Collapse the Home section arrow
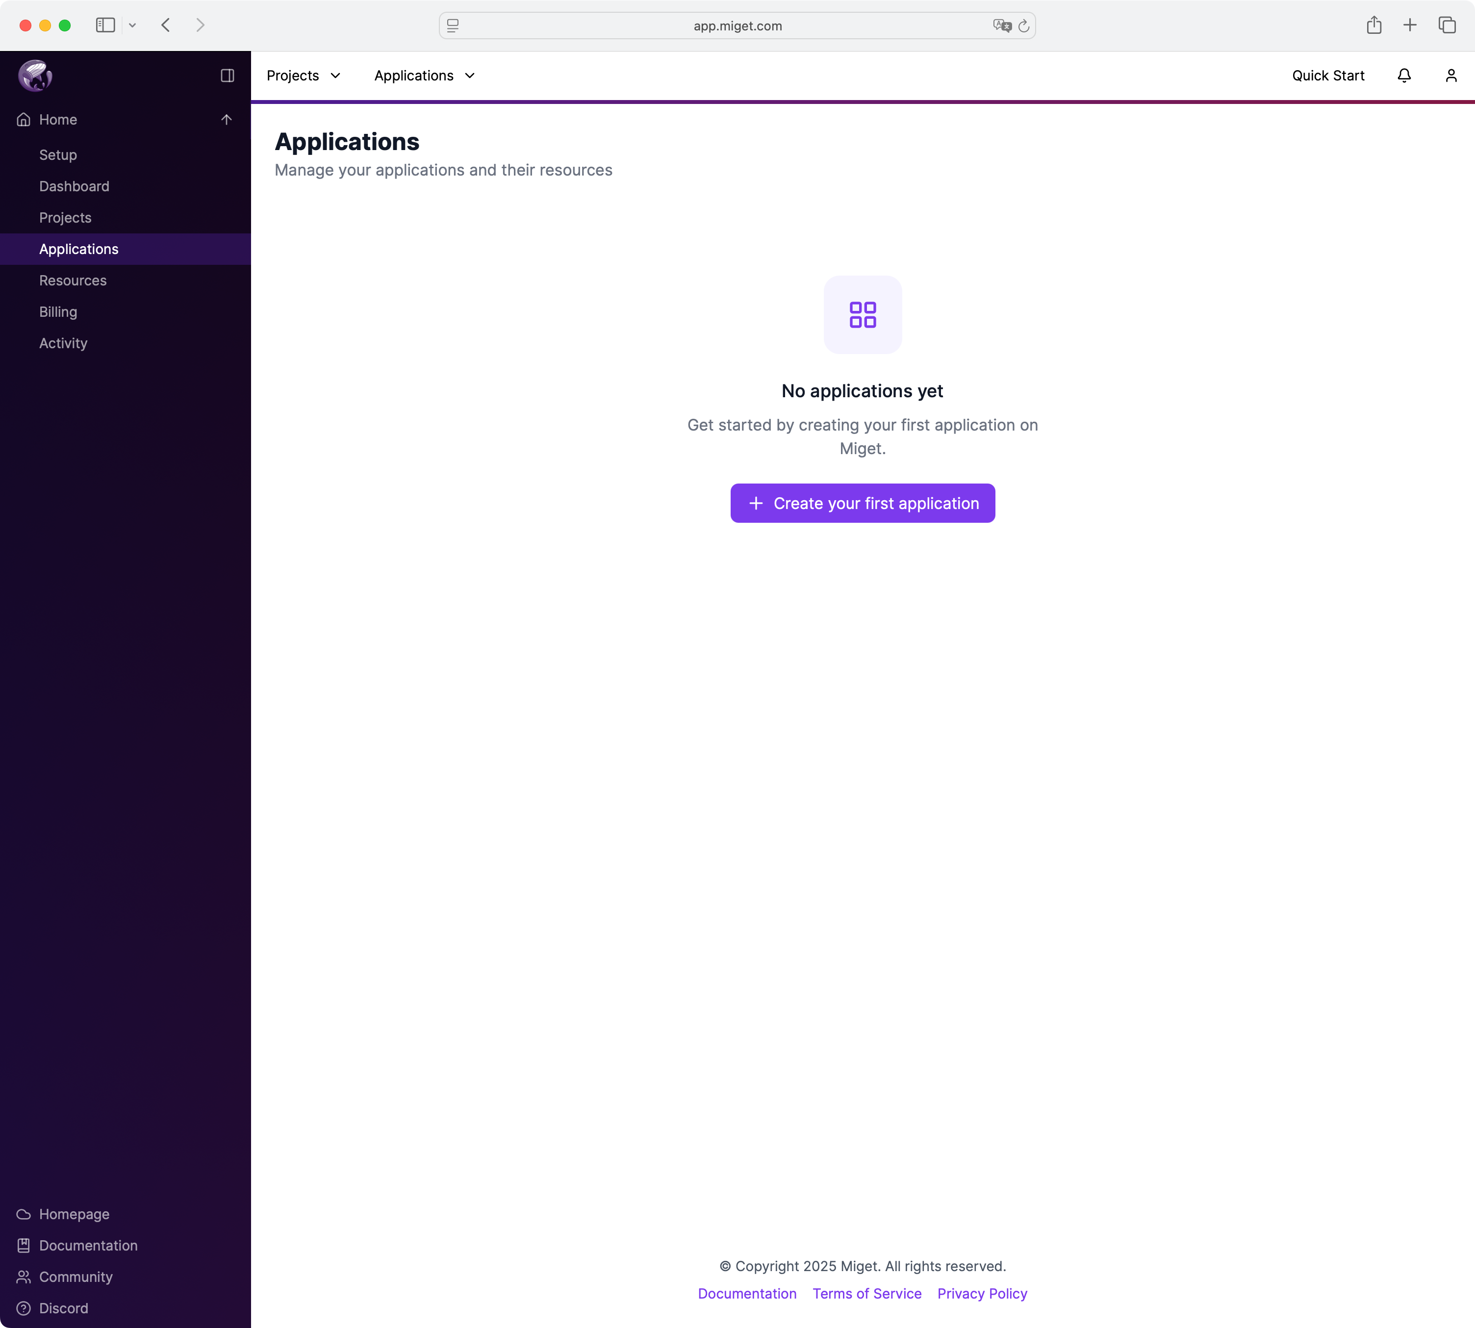 tap(226, 120)
